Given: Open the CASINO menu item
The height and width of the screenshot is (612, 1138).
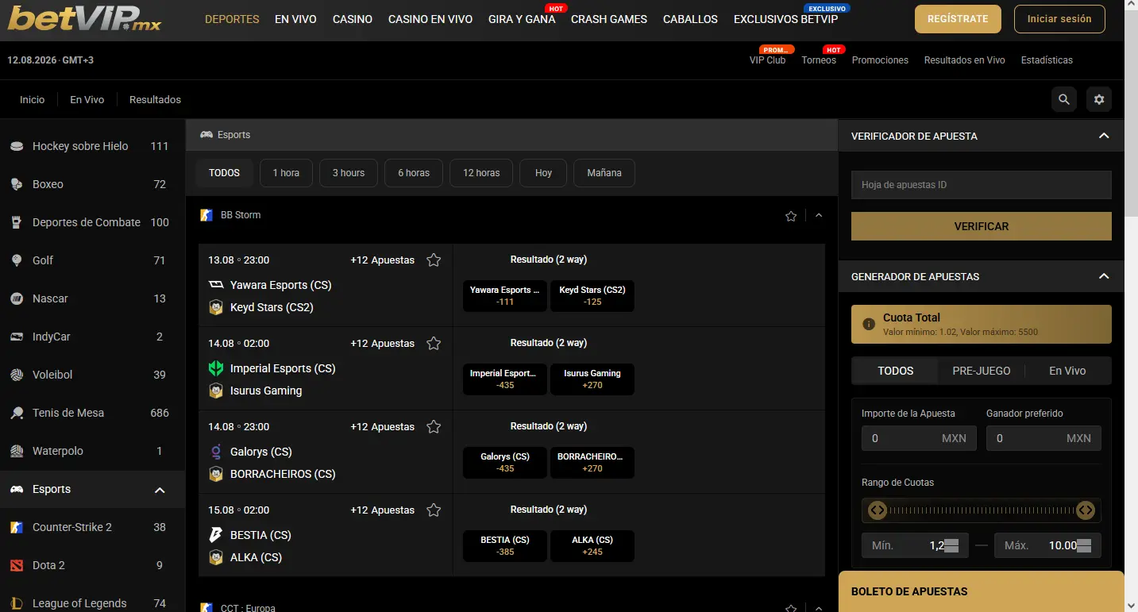Looking at the screenshot, I should [x=353, y=19].
